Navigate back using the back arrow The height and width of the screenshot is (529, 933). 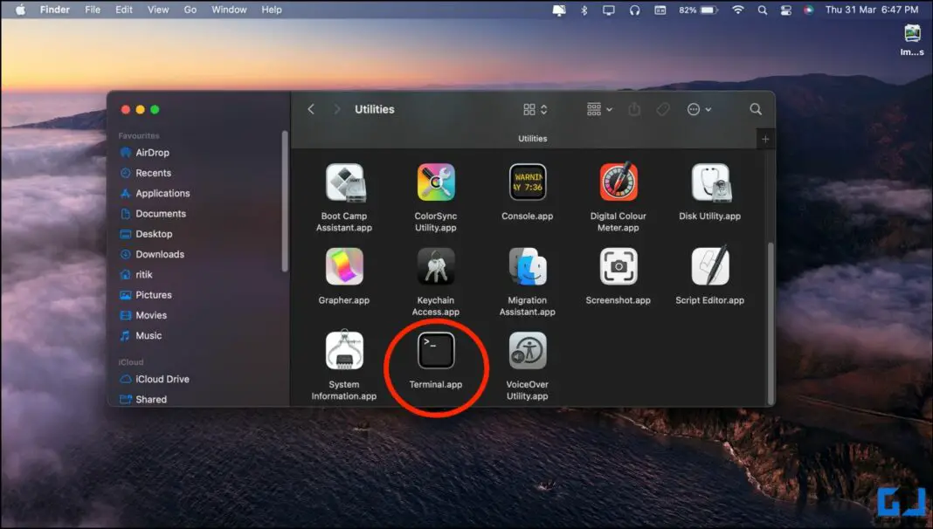(311, 109)
